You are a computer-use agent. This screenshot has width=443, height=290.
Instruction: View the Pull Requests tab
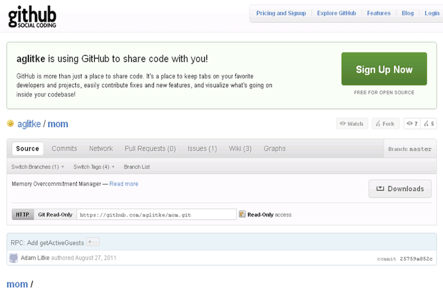[150, 149]
